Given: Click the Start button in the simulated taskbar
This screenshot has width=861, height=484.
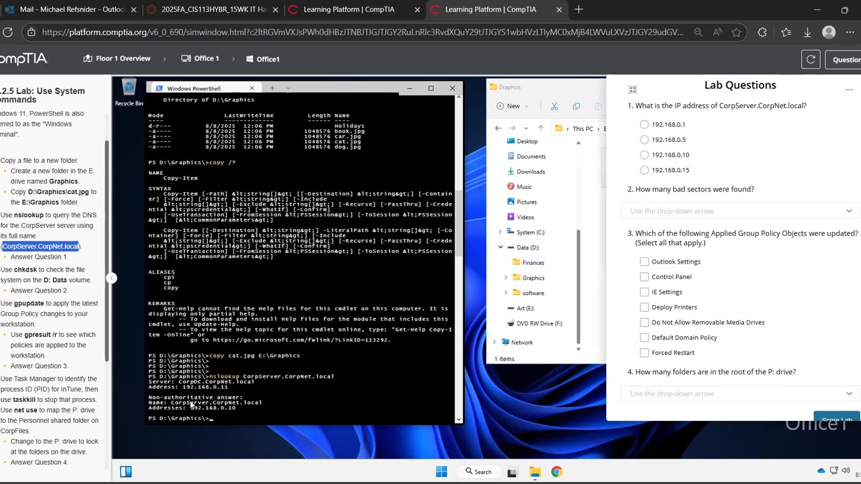Looking at the screenshot, I should [x=441, y=471].
